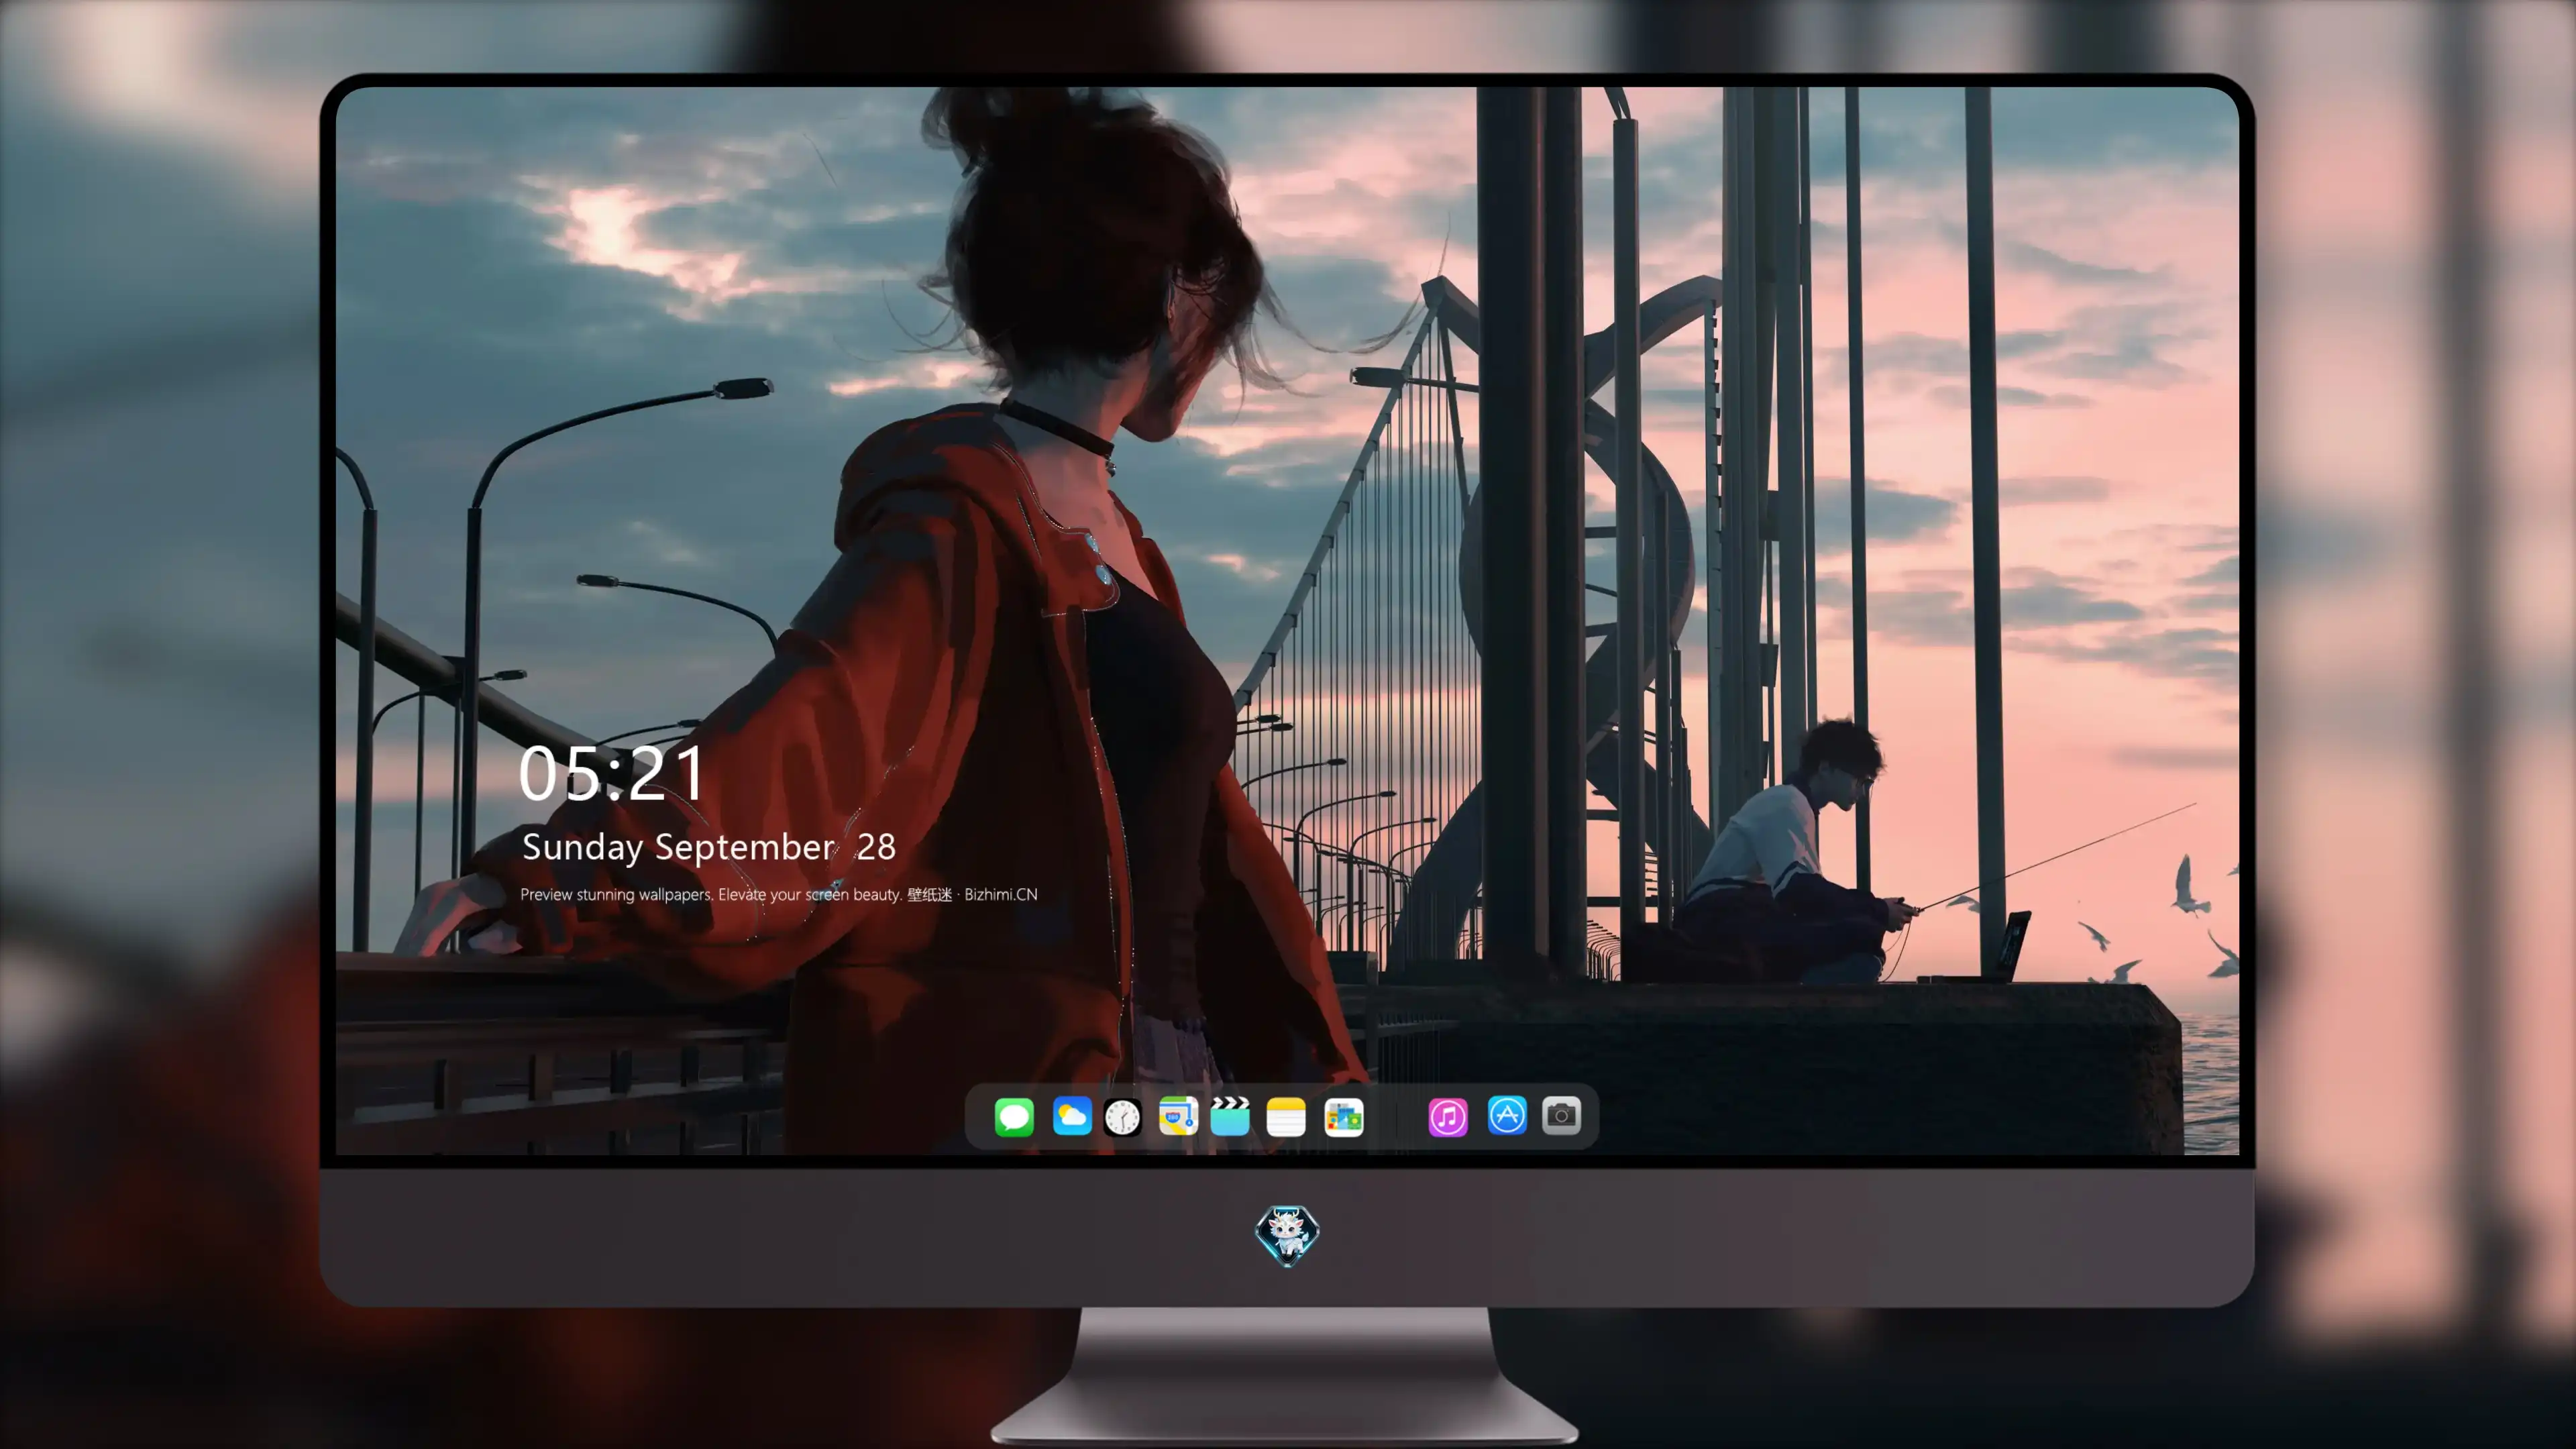Open the Clock app icon
The image size is (2576, 1449).
tap(1123, 1117)
